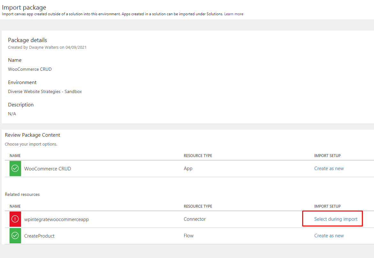This screenshot has height=258, width=374.
Task: Click the Choose your import options text
Action: tap(31, 144)
